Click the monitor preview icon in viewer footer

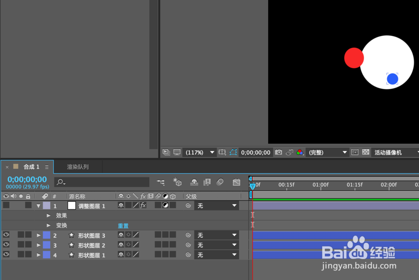(x=177, y=152)
